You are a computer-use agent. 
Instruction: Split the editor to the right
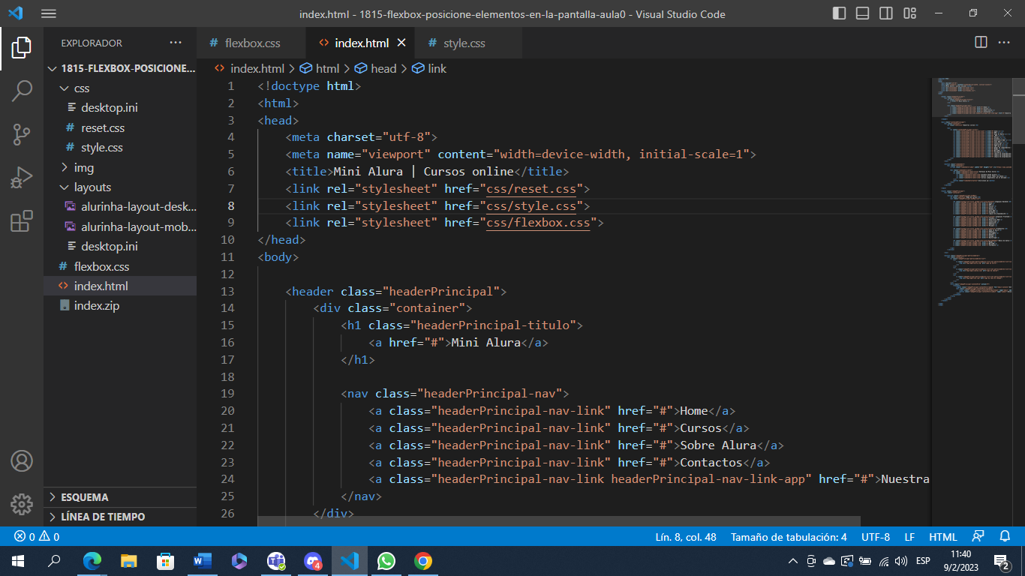pyautogui.click(x=981, y=43)
